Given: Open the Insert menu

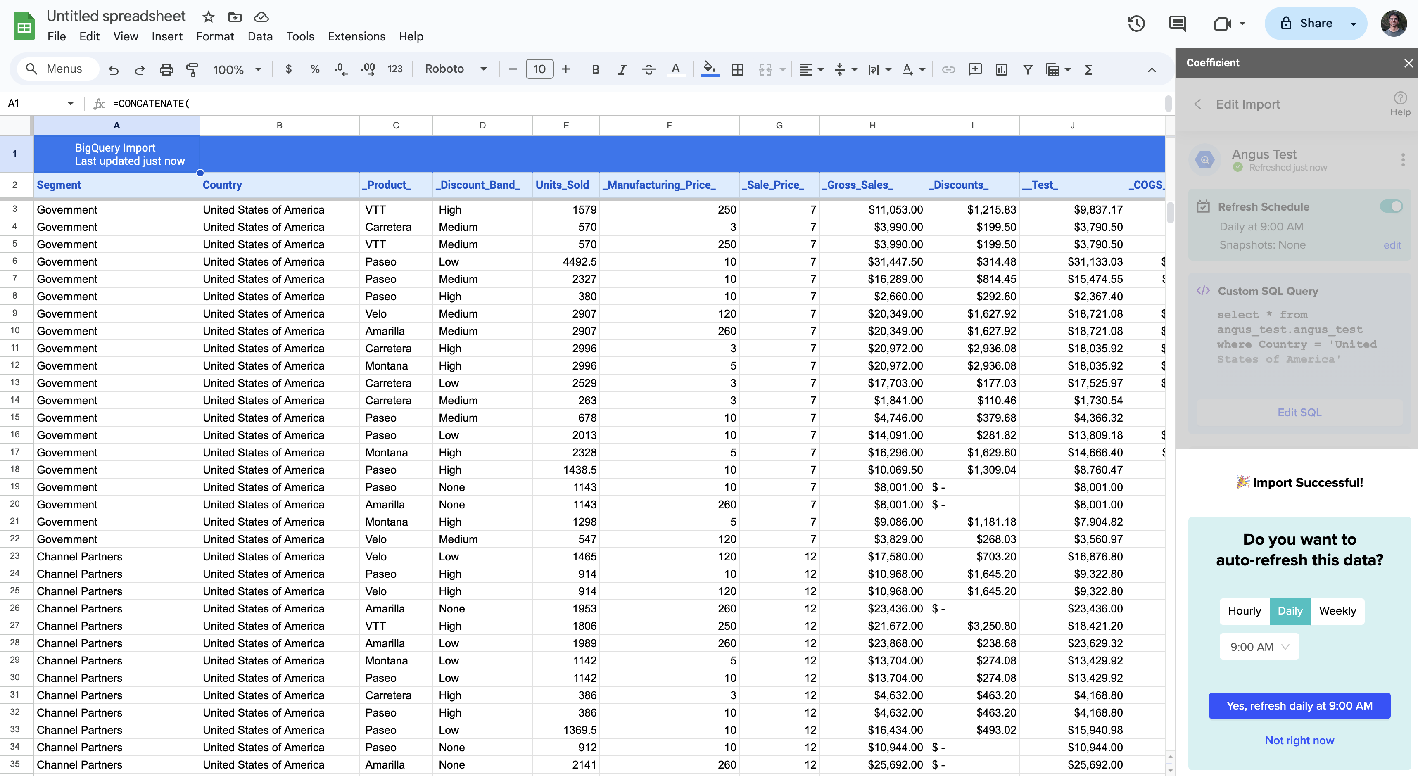Looking at the screenshot, I should pyautogui.click(x=167, y=36).
